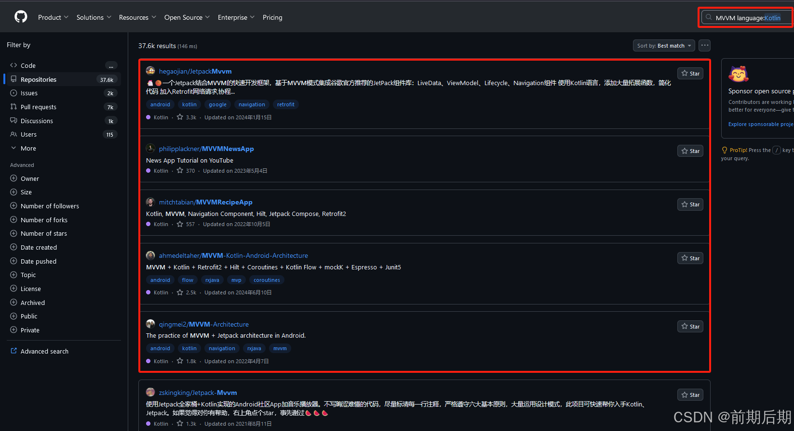Open the qingmei2/MVVM-Architecture repository

tap(204, 324)
